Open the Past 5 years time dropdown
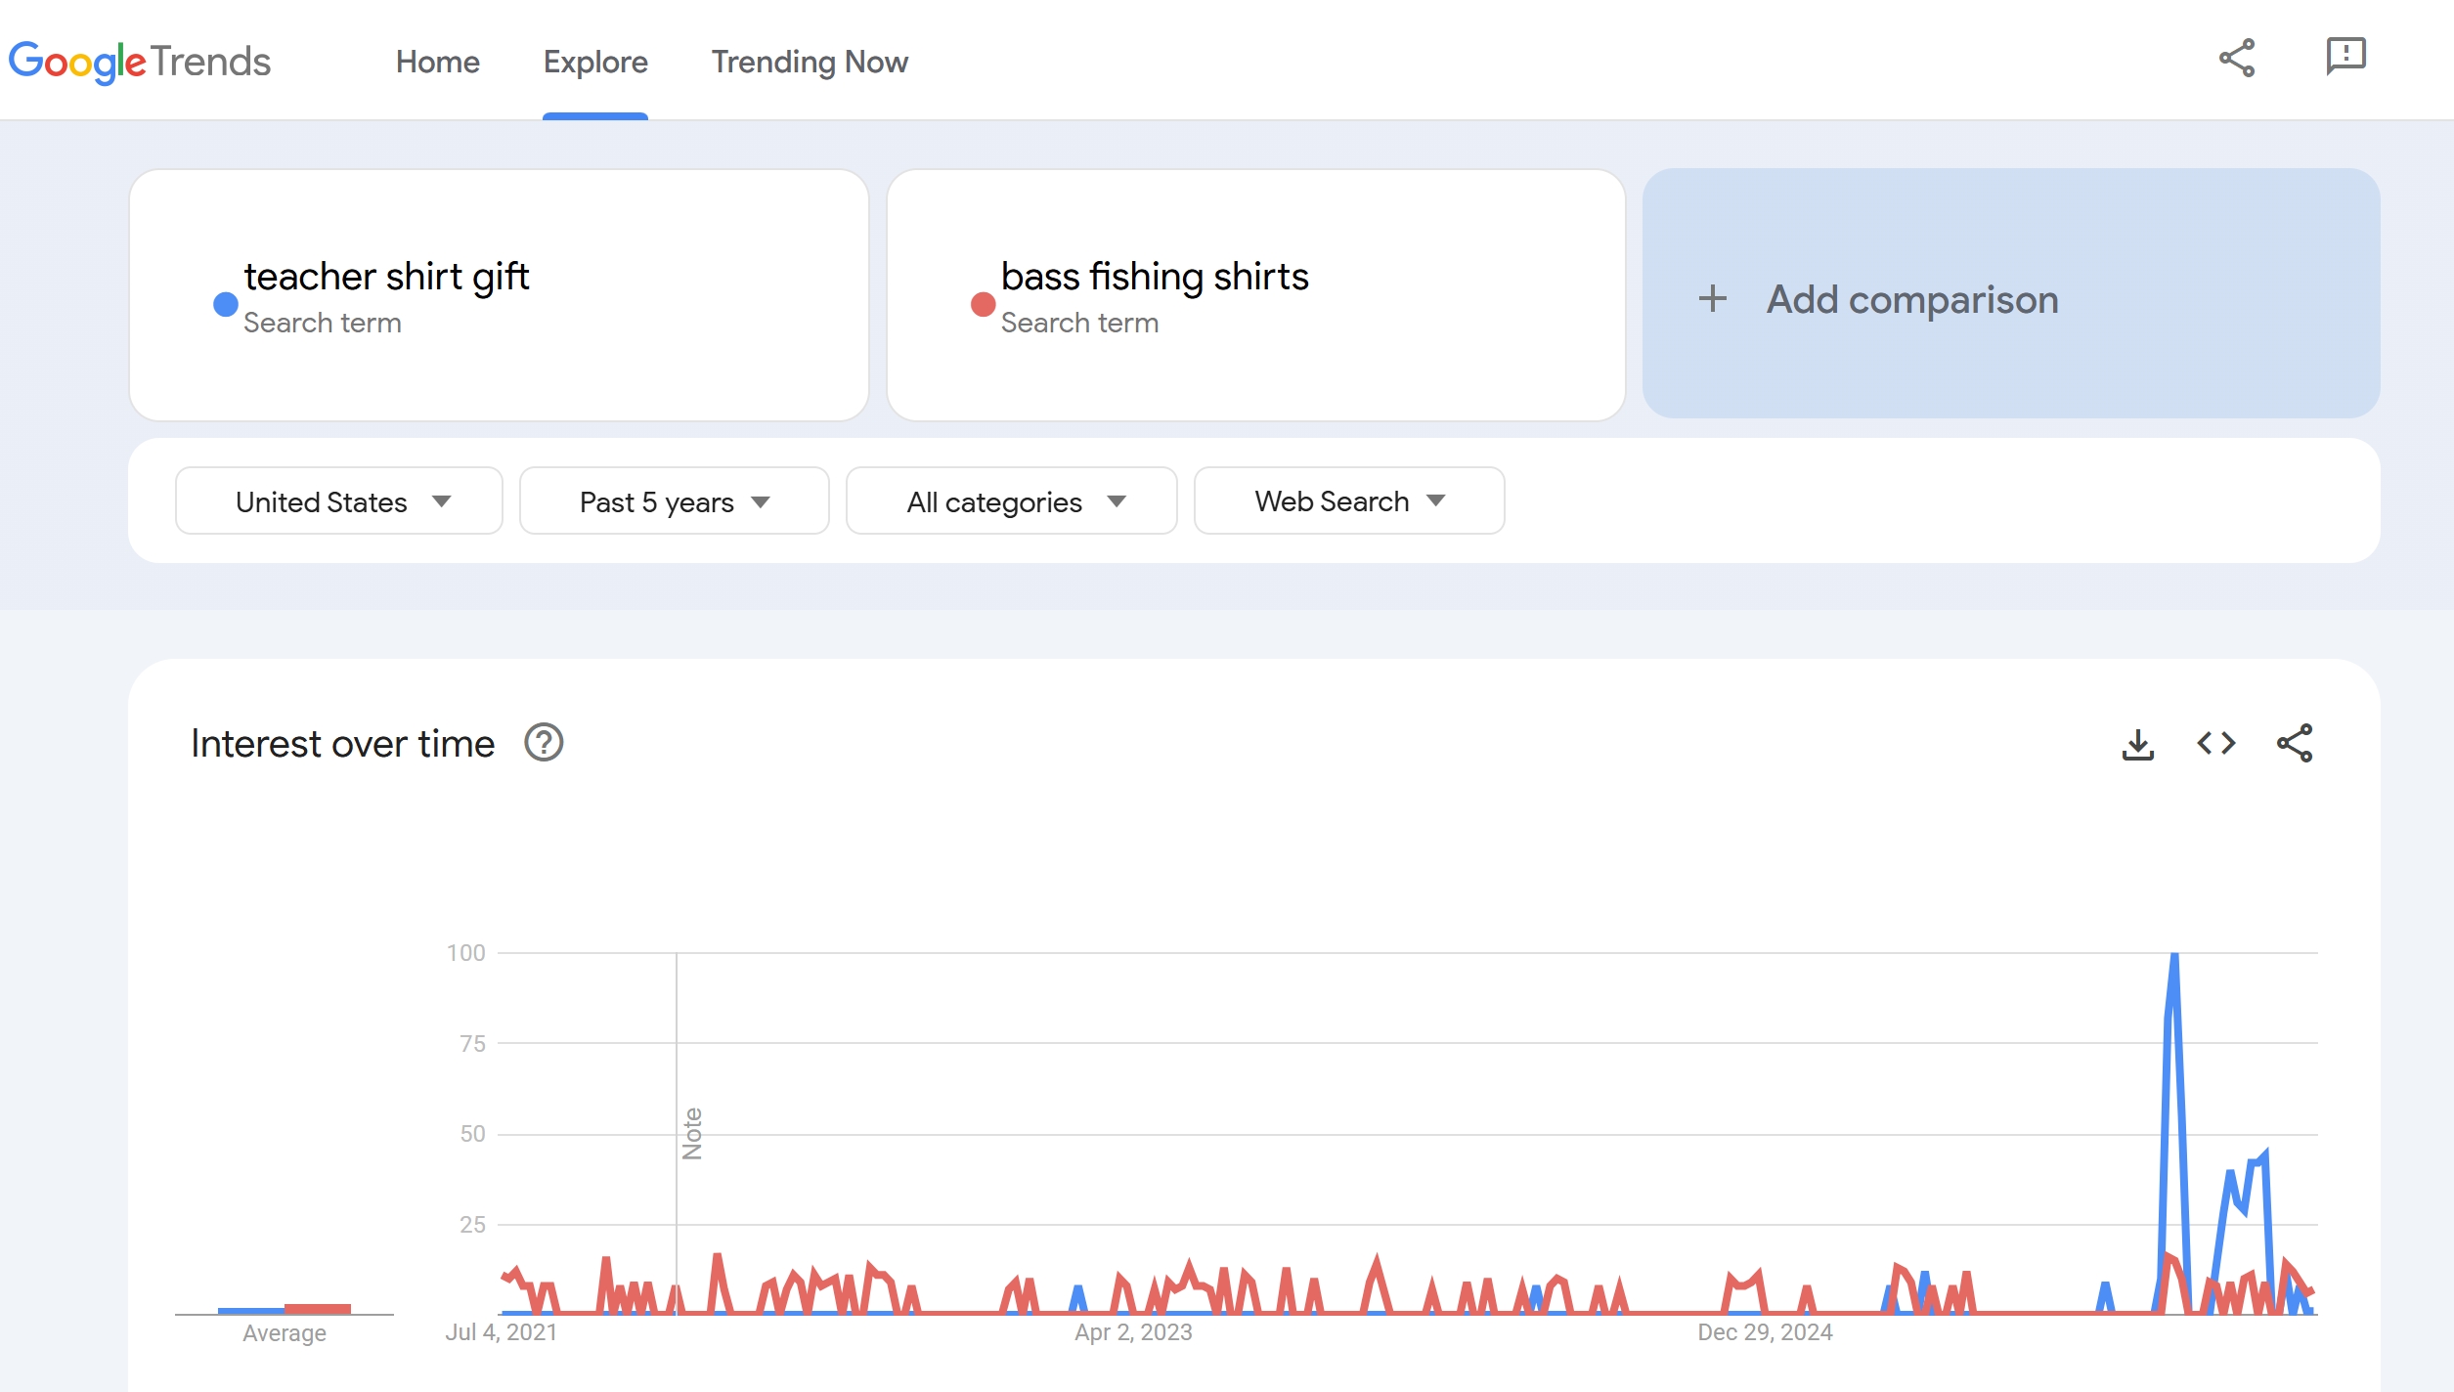 [675, 500]
